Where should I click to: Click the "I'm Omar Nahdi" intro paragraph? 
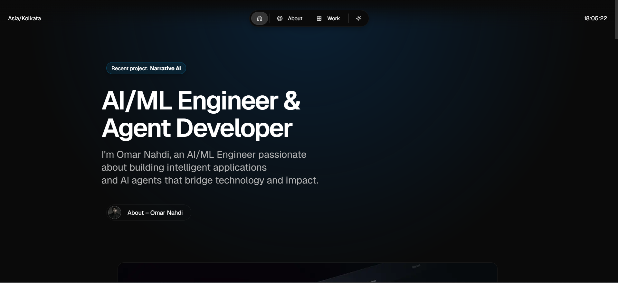[x=210, y=167]
